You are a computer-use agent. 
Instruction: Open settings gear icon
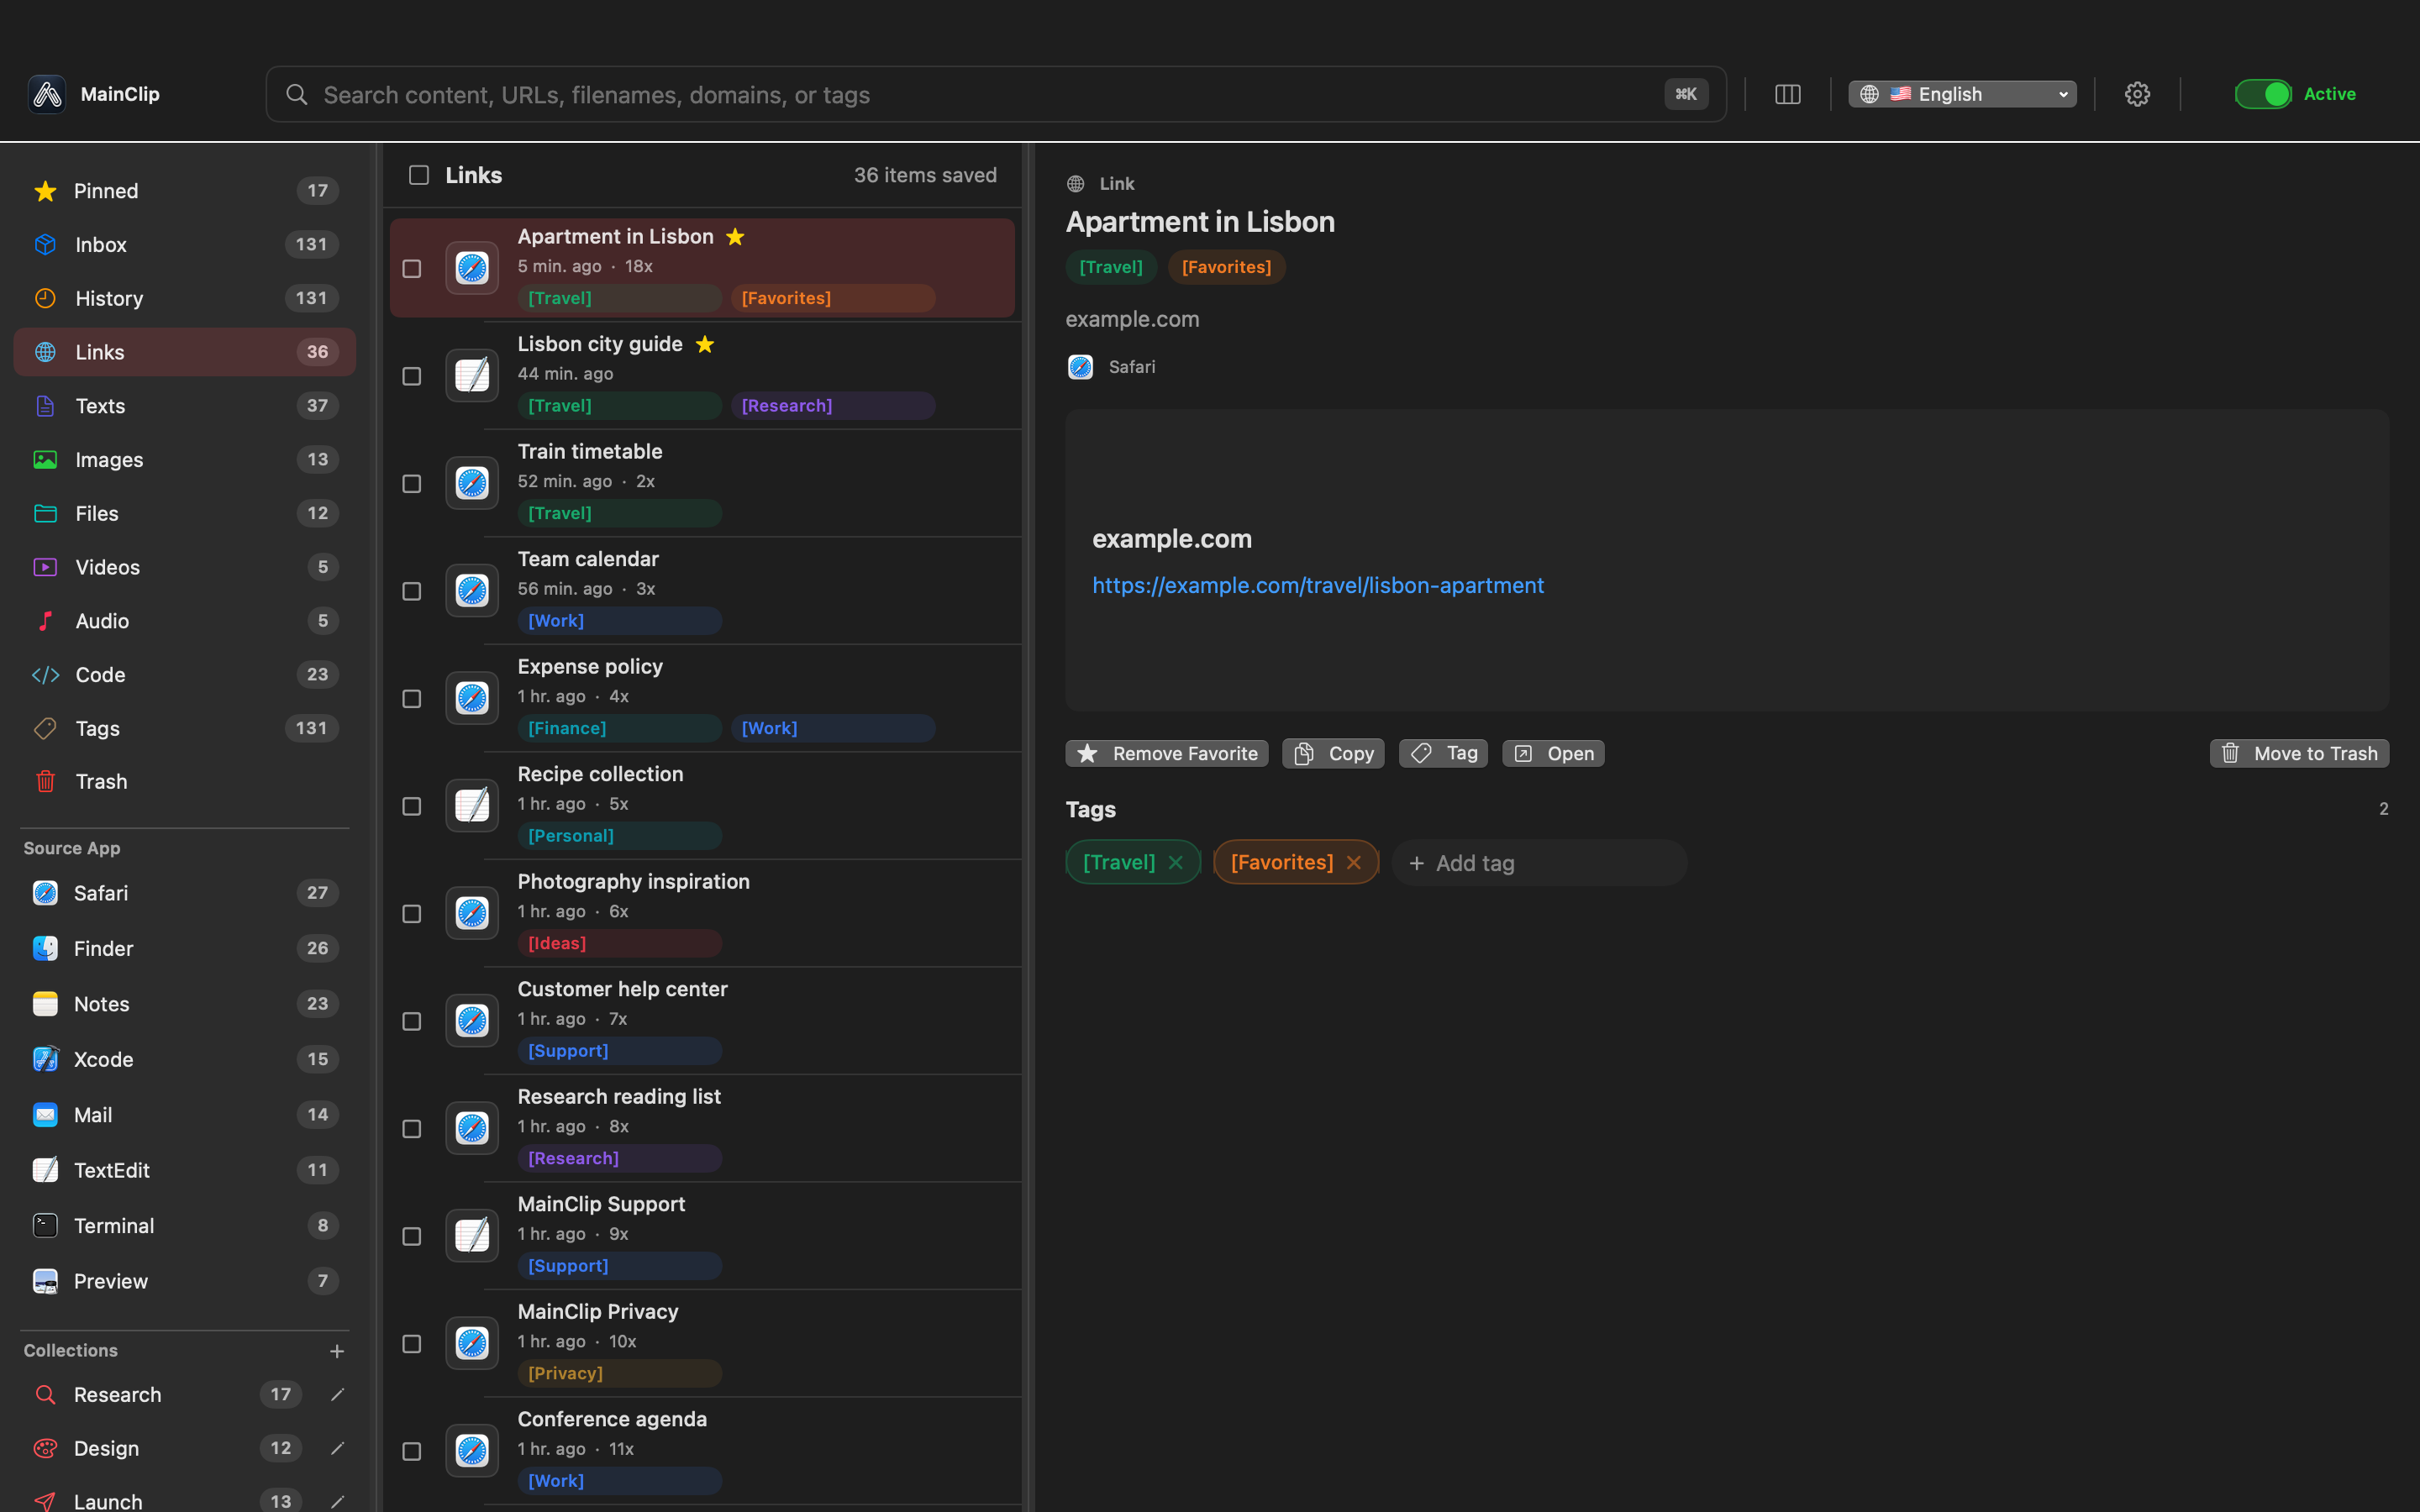(2137, 94)
